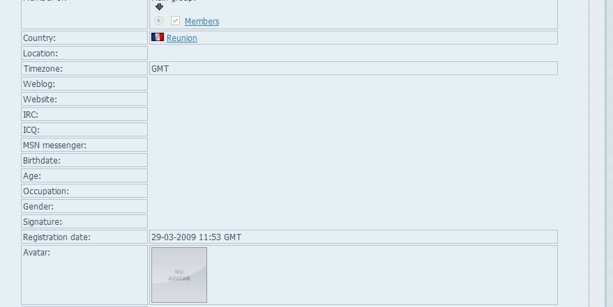The width and height of the screenshot is (613, 307).
Task: Click the Website label cell
Action: pos(84,99)
